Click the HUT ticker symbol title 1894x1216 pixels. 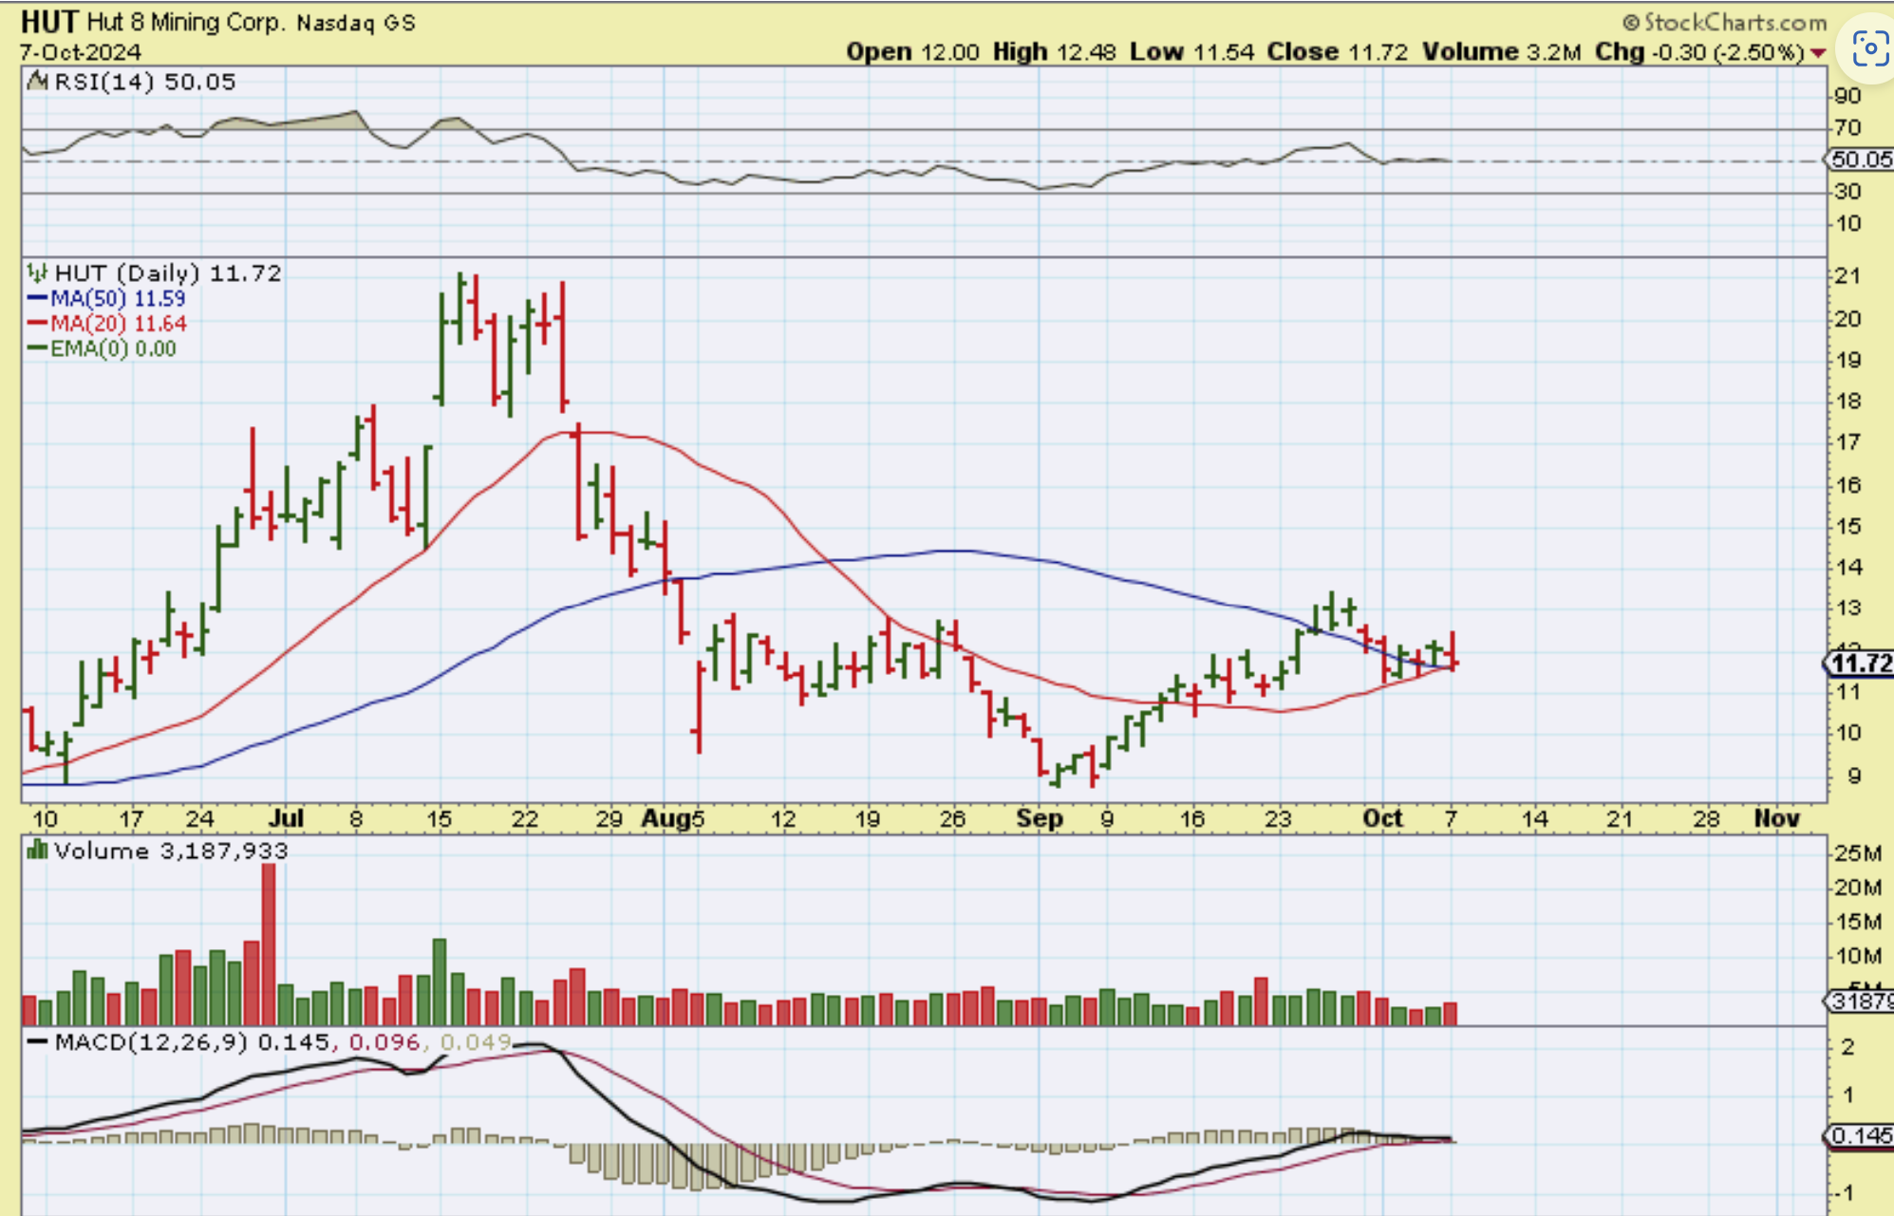[48, 21]
